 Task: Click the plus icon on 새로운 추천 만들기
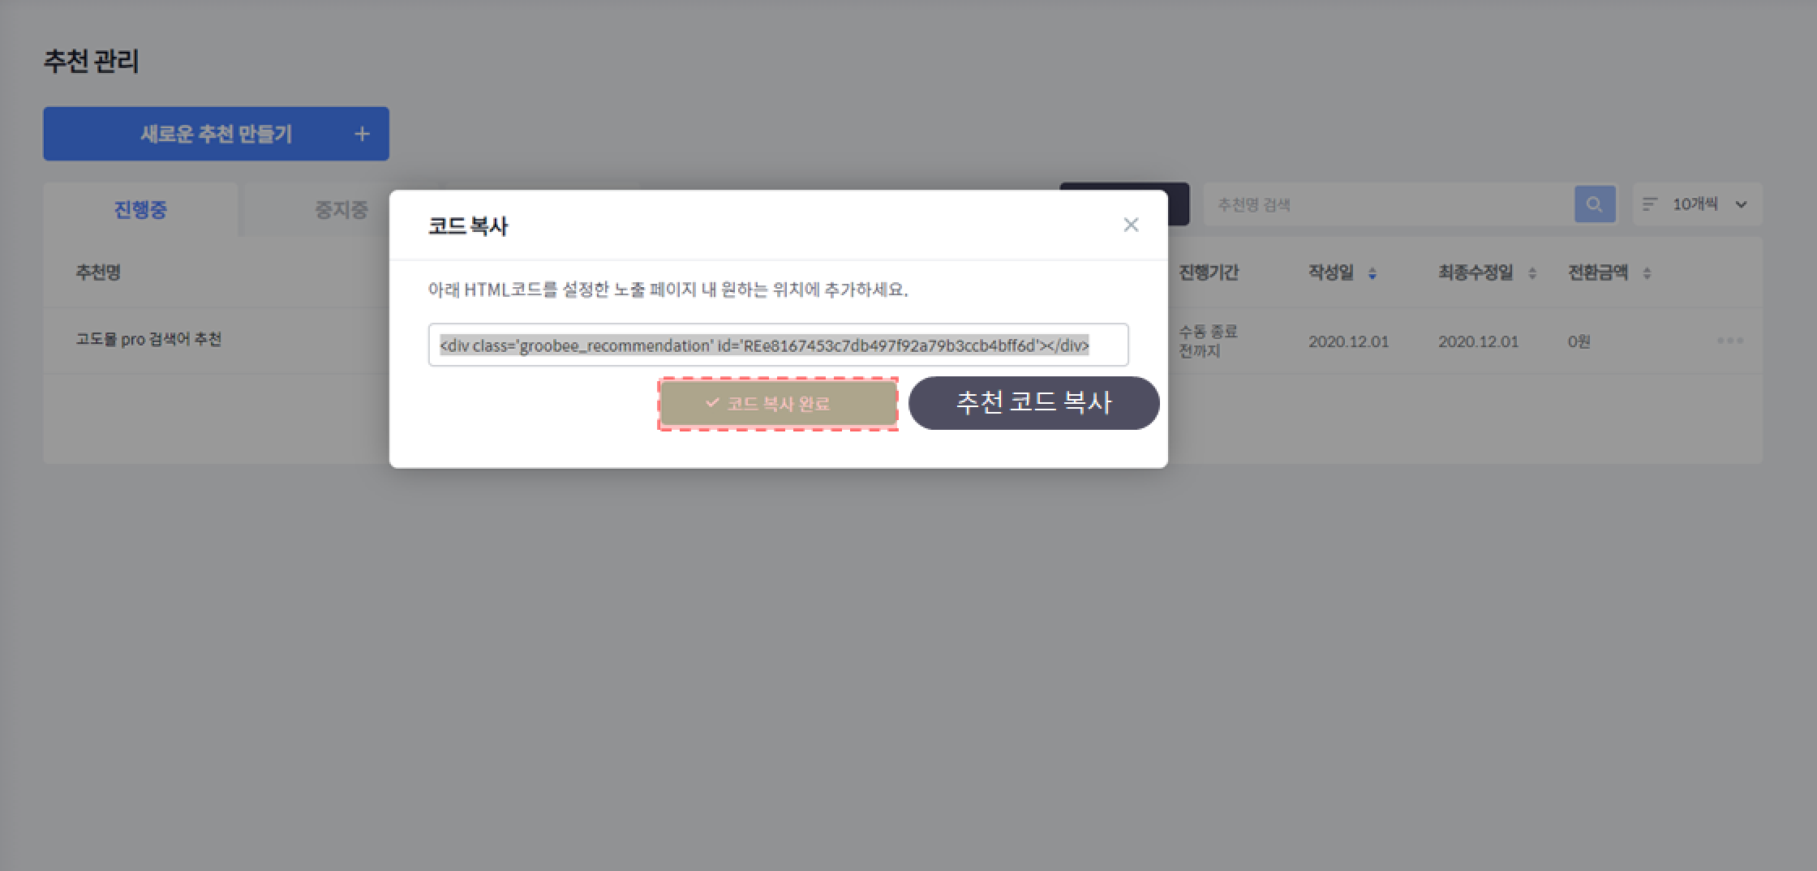pyautogui.click(x=362, y=134)
